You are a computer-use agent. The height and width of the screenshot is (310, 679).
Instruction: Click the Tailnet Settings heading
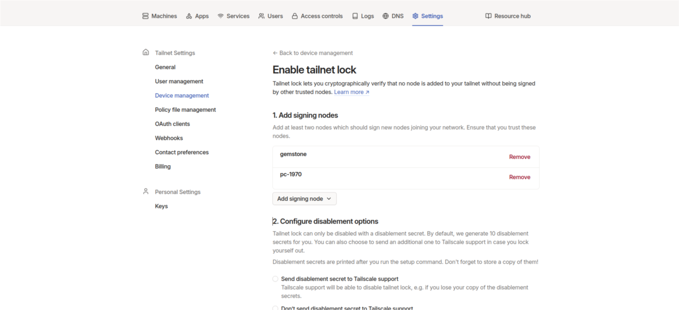(175, 53)
